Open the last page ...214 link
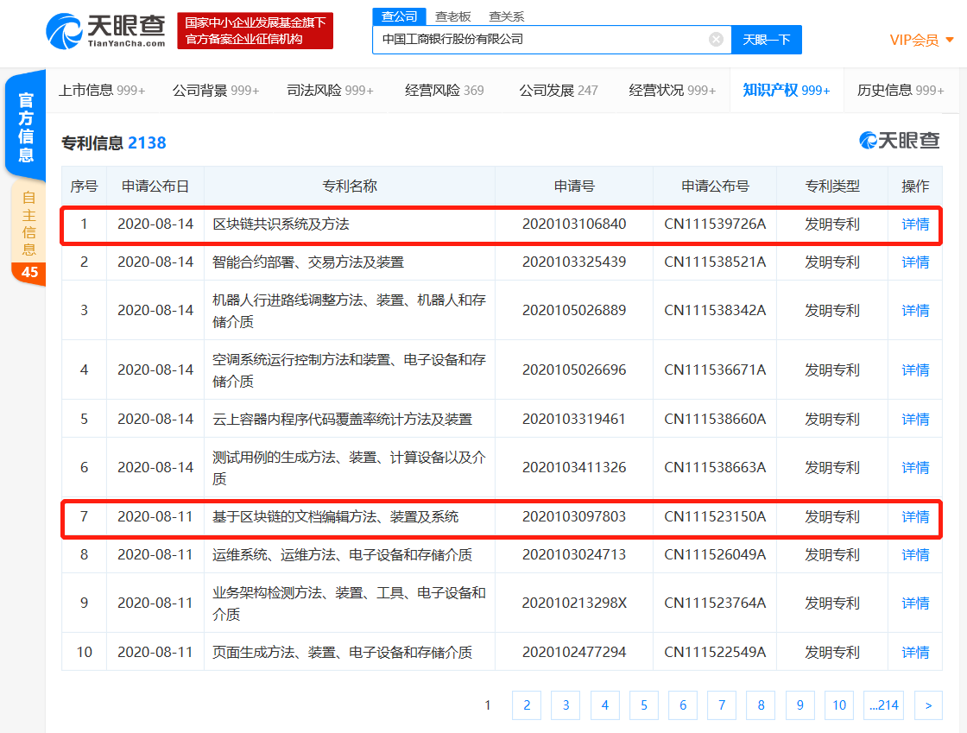The width and height of the screenshot is (967, 733). tap(883, 705)
